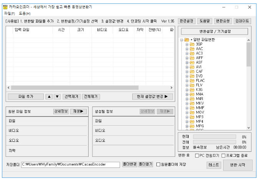Expand the MMF tree node

(x=187, y=108)
